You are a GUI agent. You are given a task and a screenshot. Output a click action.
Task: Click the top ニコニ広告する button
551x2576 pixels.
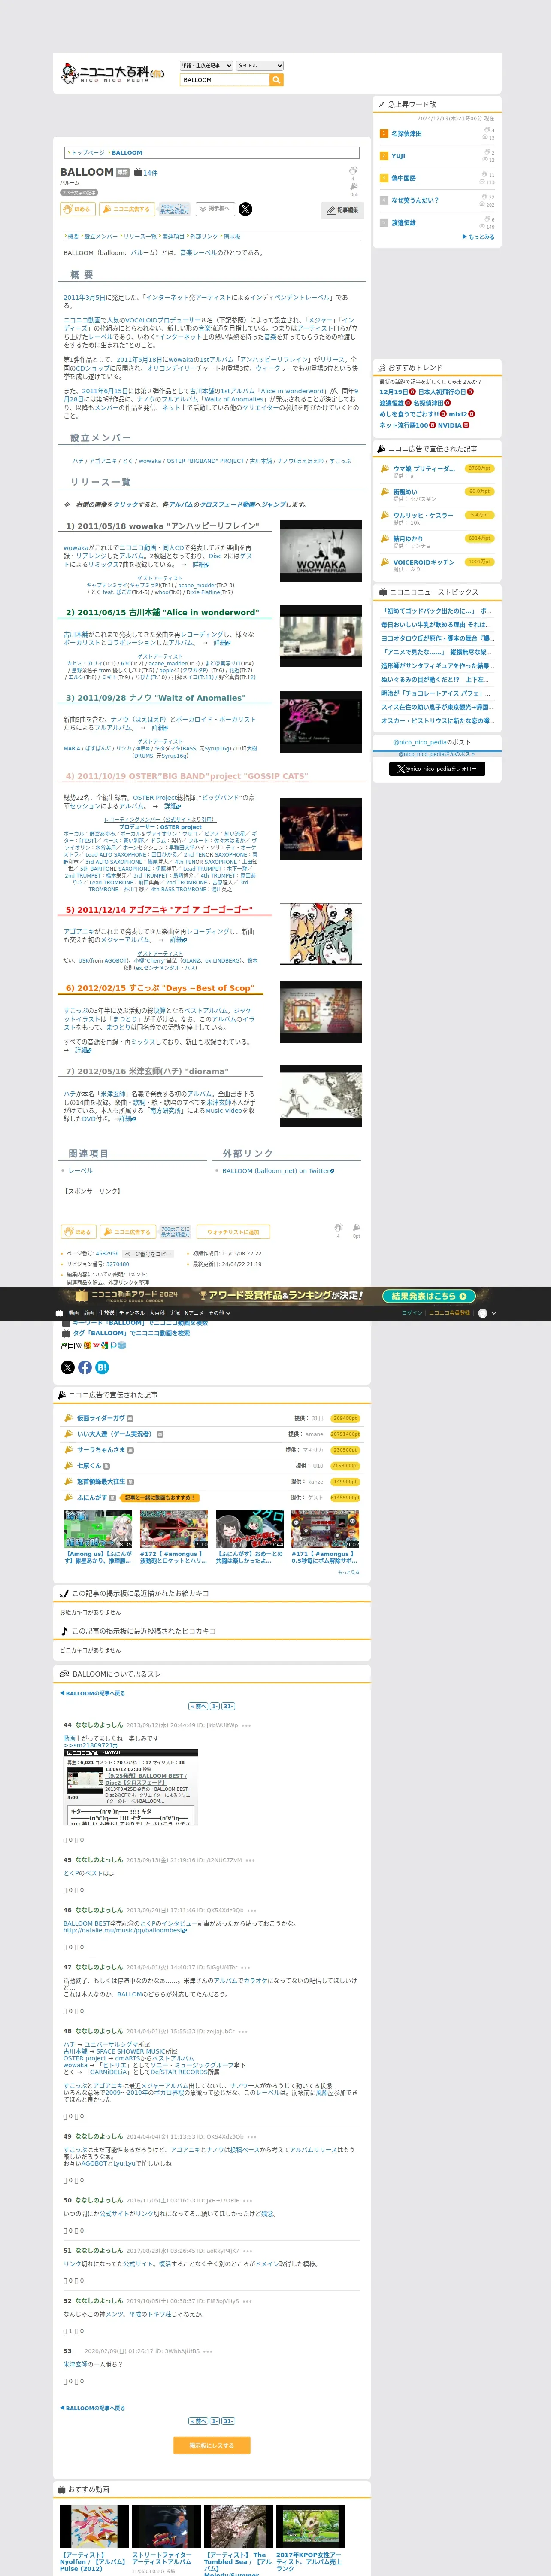[128, 209]
